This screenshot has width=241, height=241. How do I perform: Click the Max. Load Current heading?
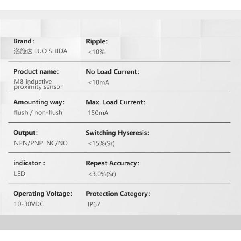click(116, 102)
